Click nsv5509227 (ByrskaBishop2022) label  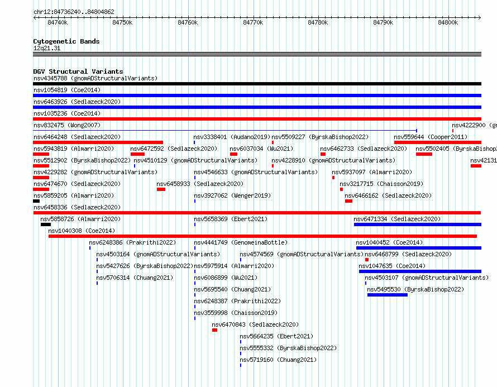(320, 137)
